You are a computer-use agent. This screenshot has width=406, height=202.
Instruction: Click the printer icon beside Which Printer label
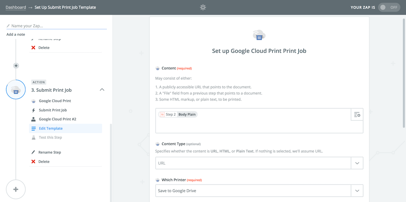(x=157, y=180)
